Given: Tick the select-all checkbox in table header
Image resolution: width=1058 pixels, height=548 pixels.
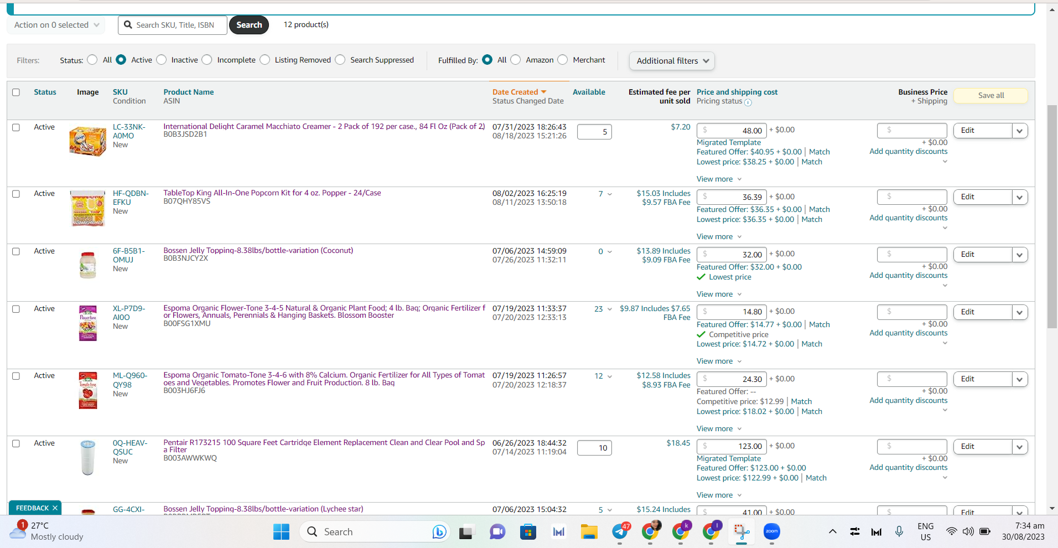Looking at the screenshot, I should click(16, 92).
